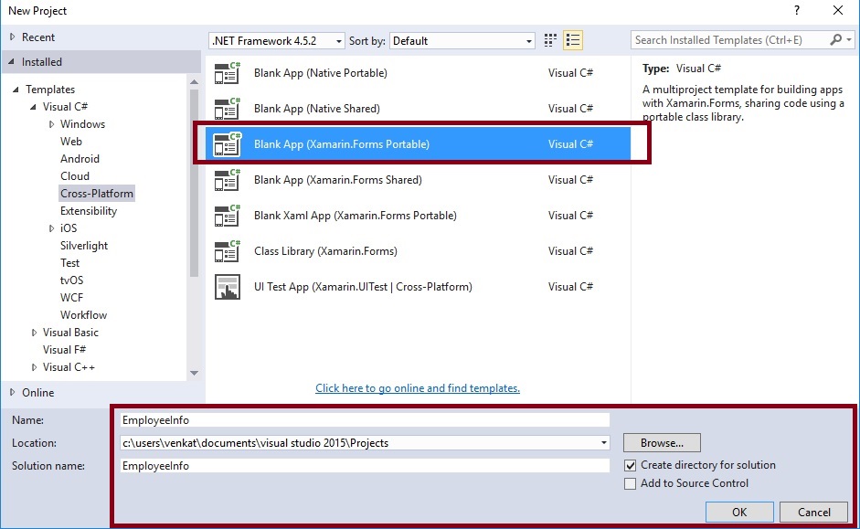Screen dimensions: 860x529
Task: Expand the iOS tree node
Action: click(x=51, y=228)
